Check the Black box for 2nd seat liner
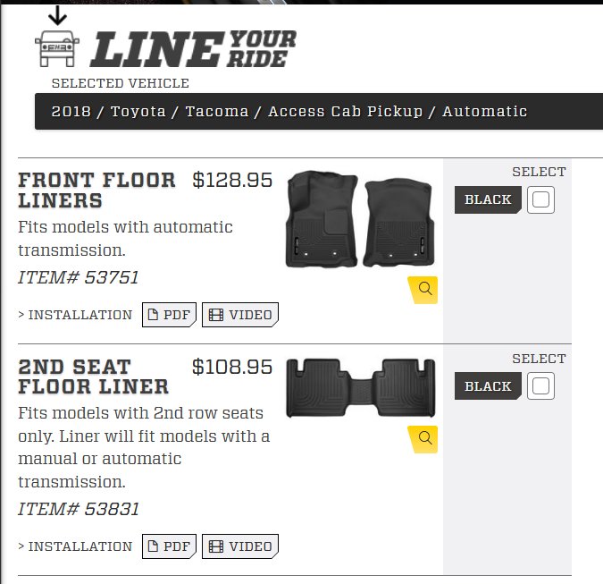Screen dimensions: 603x584 pos(540,385)
